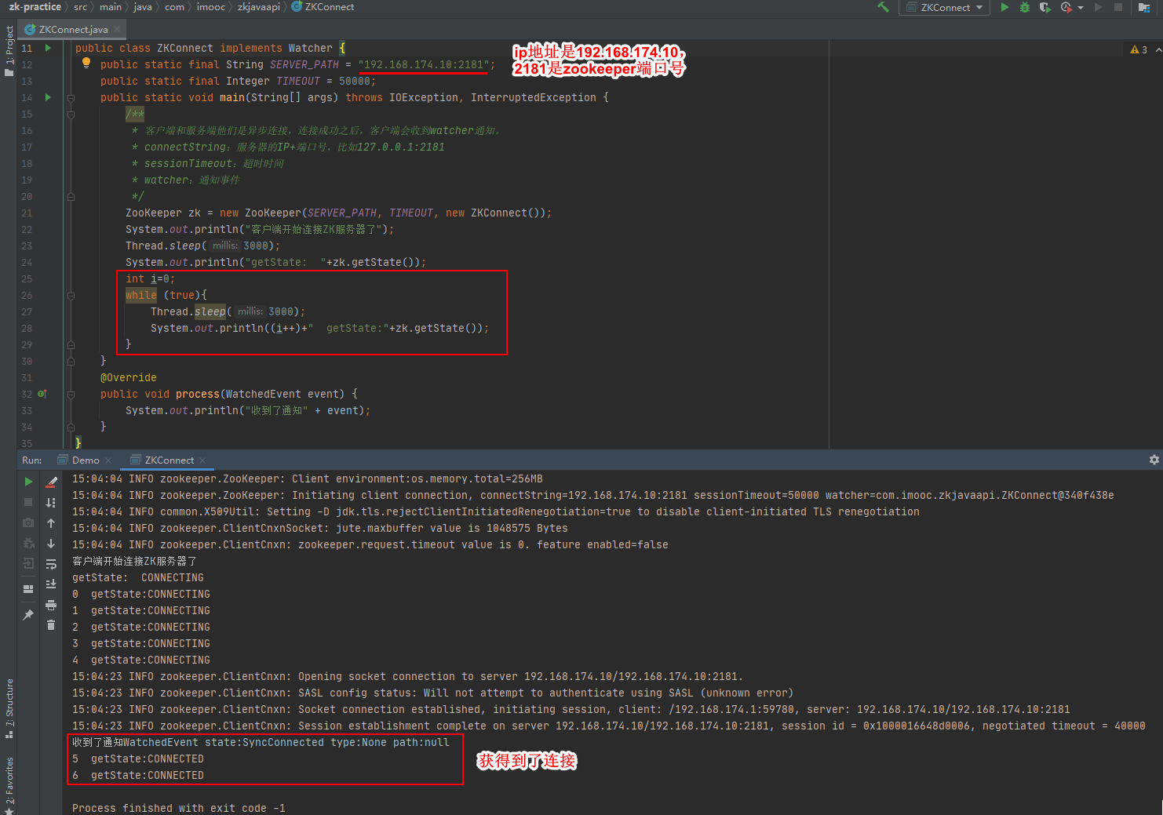
Task: Run ZKConnect with coverage shield icon
Action: pos(1045,7)
